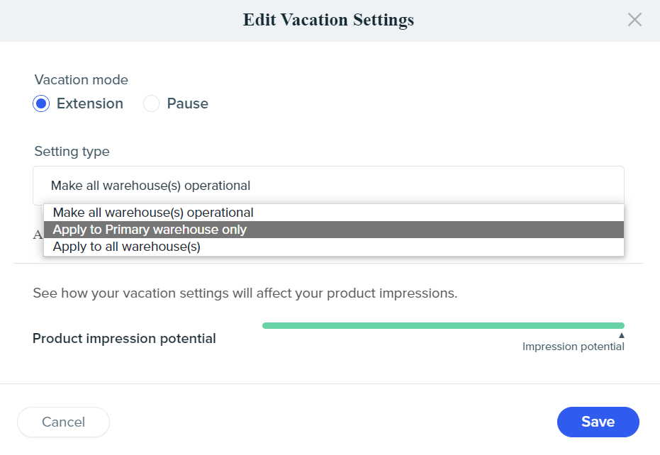Click the Vacation mode heading
The height and width of the screenshot is (455, 660).
pyautogui.click(x=81, y=80)
